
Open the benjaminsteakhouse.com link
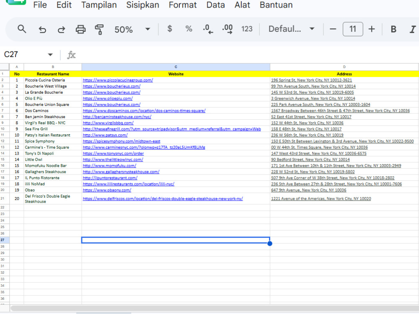pyautogui.click(x=117, y=117)
